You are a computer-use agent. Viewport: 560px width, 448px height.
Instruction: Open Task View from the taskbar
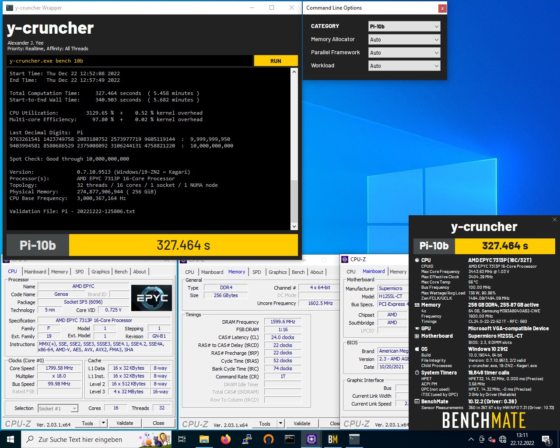click(x=182, y=439)
